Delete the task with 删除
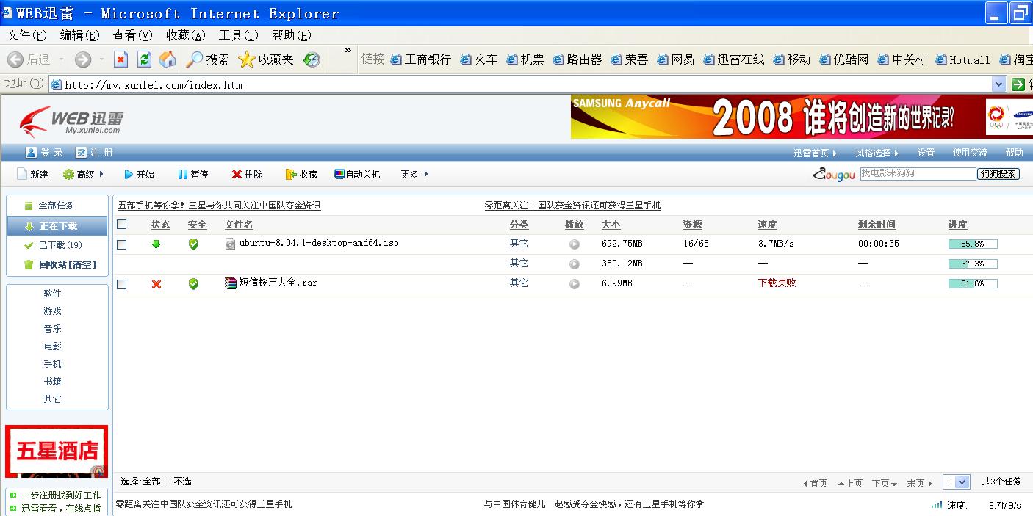This screenshot has width=1033, height=516. (247, 174)
